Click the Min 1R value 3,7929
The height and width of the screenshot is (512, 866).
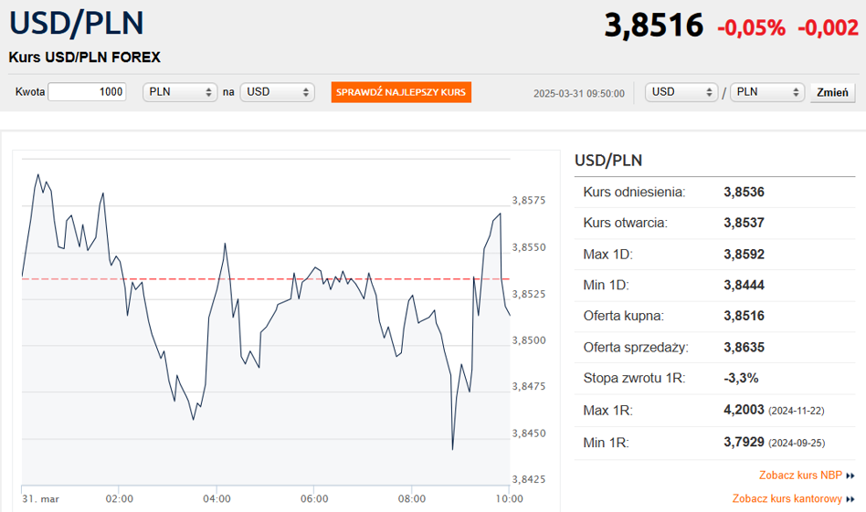coord(744,442)
